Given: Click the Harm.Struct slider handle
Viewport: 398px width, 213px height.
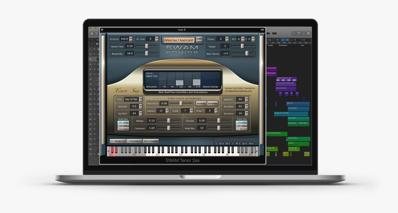Looking at the screenshot, I should point(181,103).
